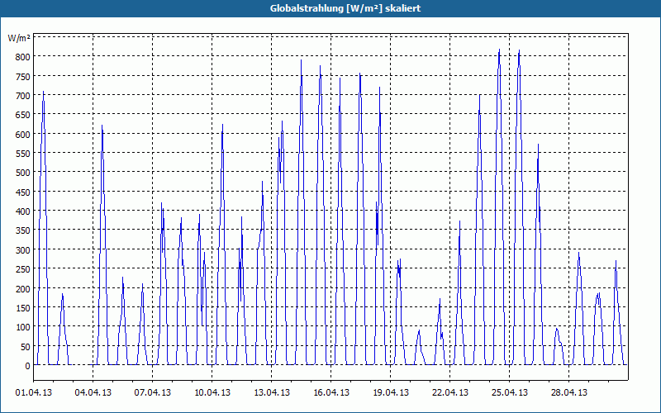661x413 pixels.
Task: Select the 100 y-axis value
Action: click(22, 327)
